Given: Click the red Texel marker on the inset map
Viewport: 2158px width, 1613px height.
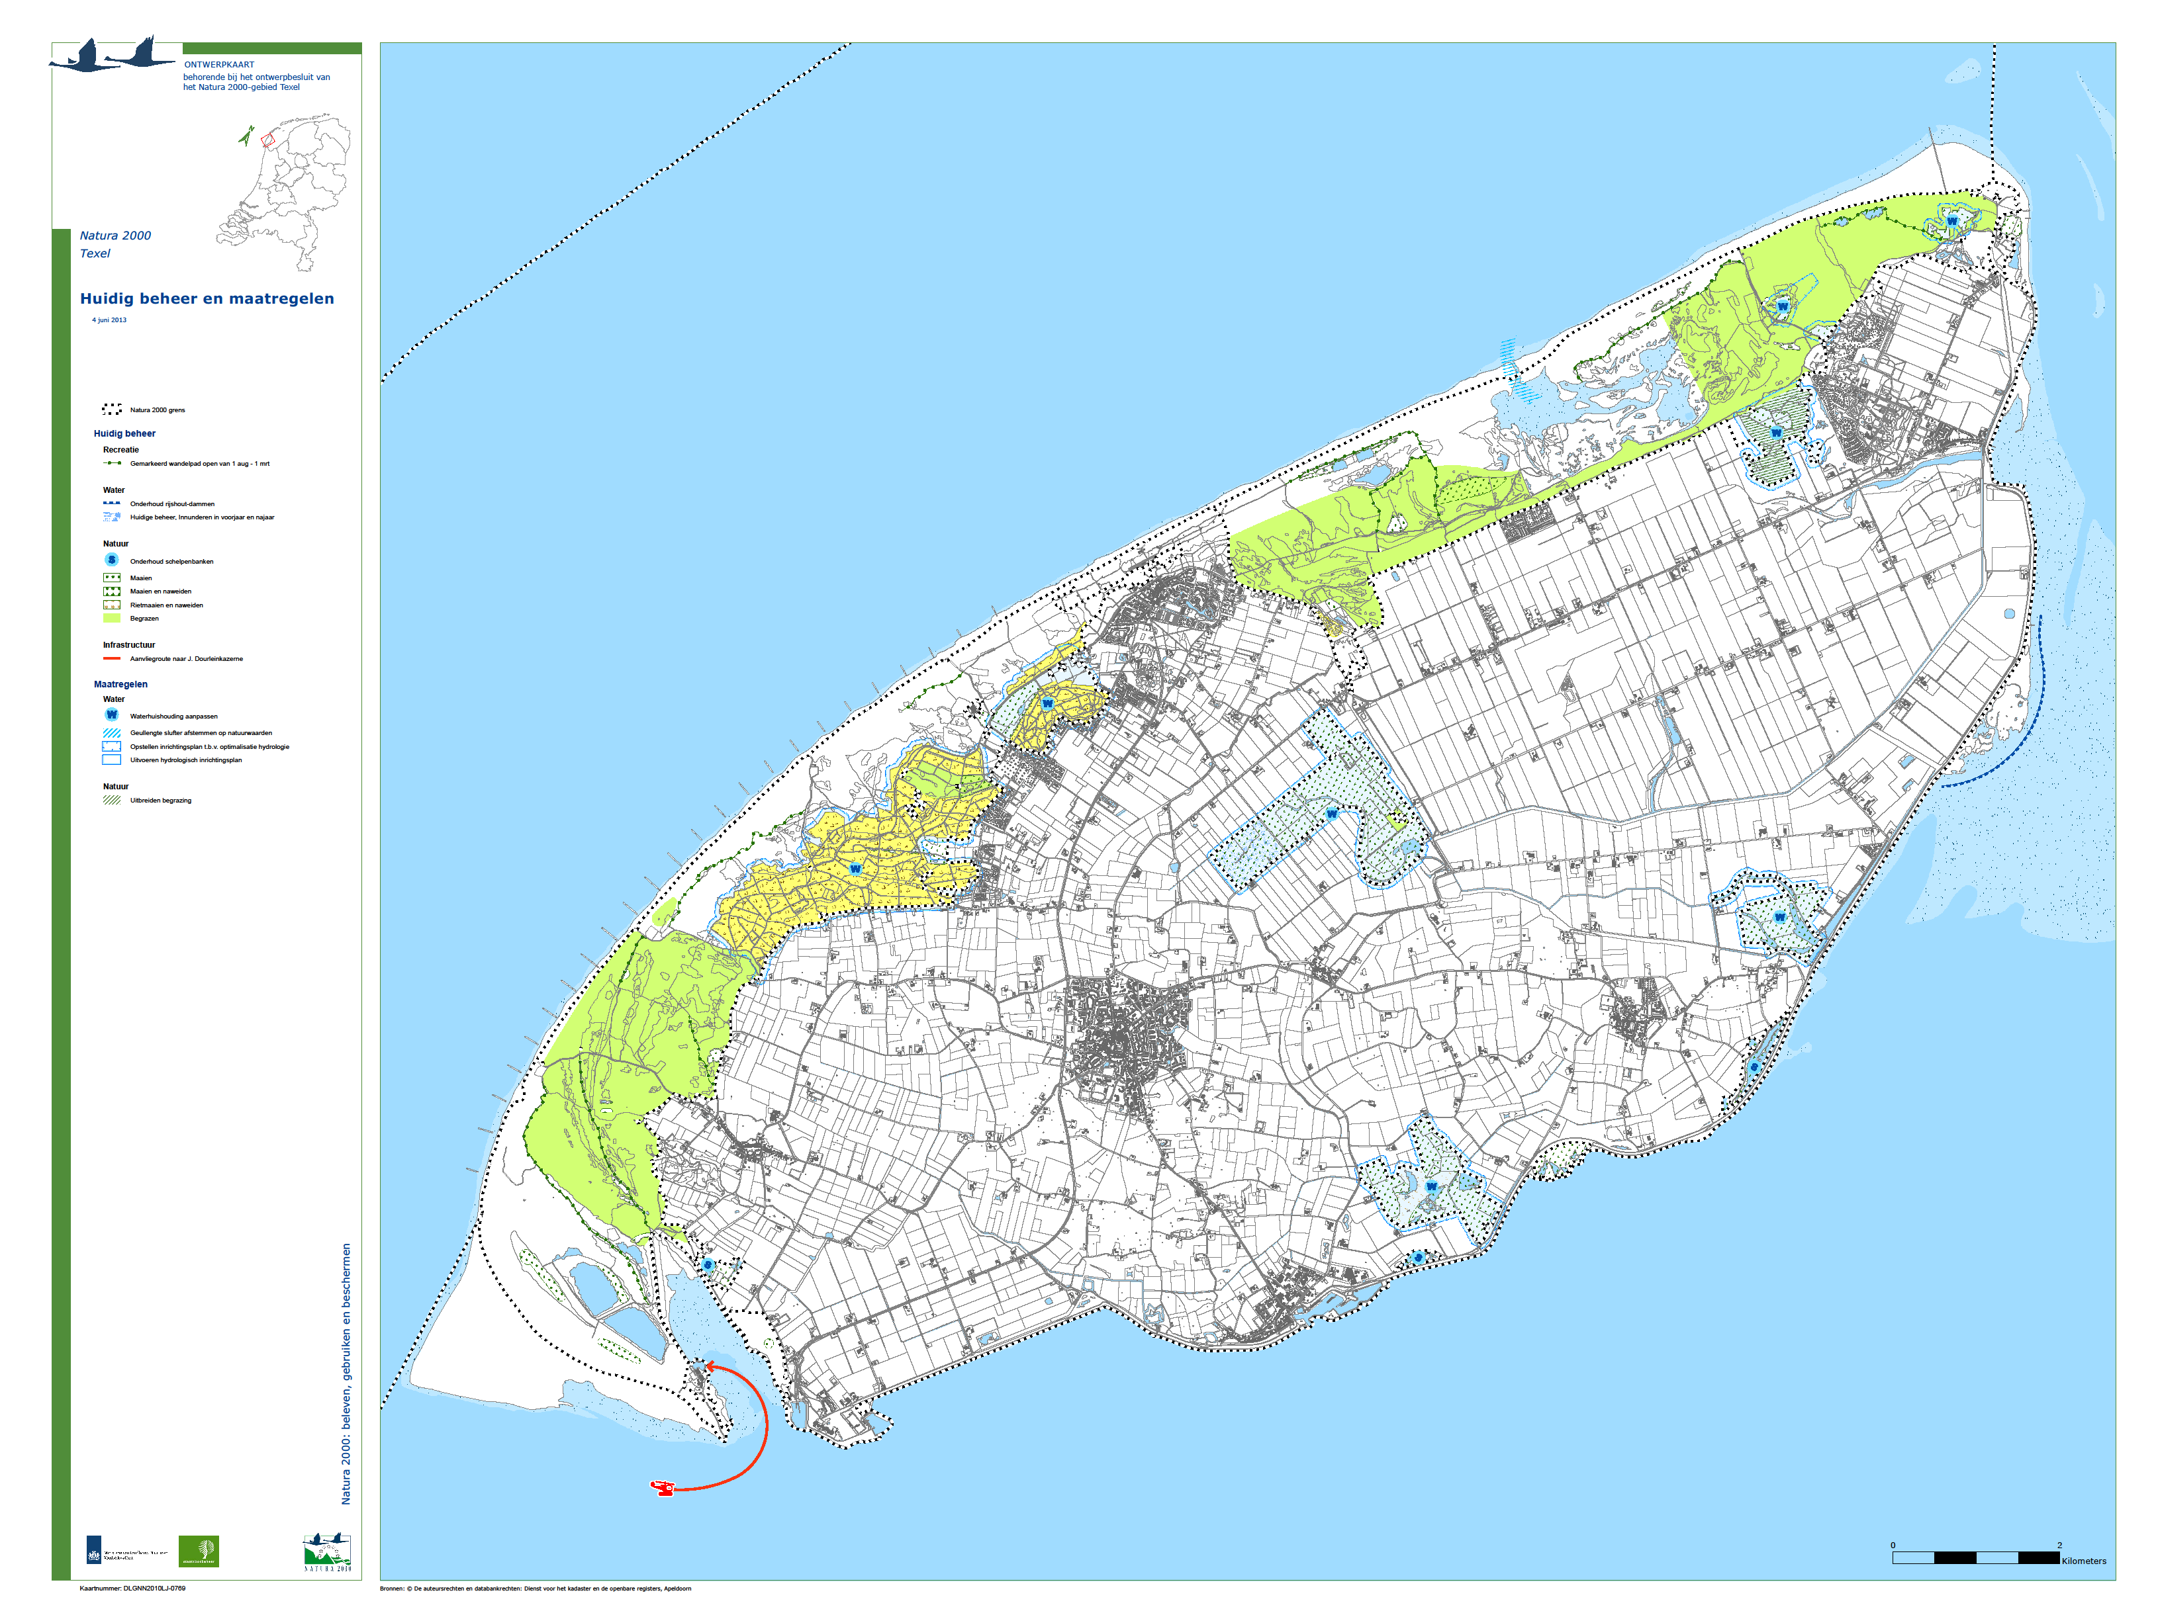Looking at the screenshot, I should click(268, 140).
